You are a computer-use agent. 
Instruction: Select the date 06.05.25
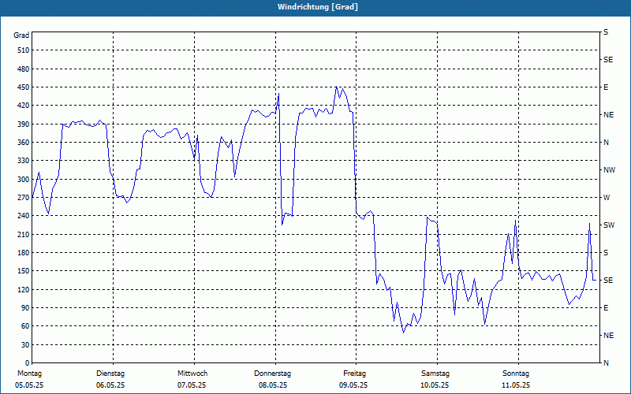(x=110, y=385)
